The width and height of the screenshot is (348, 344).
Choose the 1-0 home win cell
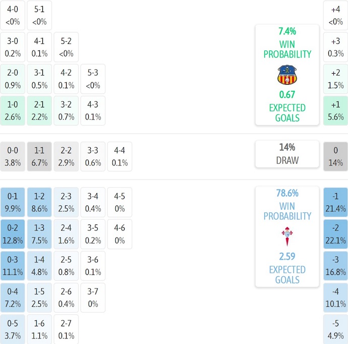(13, 110)
